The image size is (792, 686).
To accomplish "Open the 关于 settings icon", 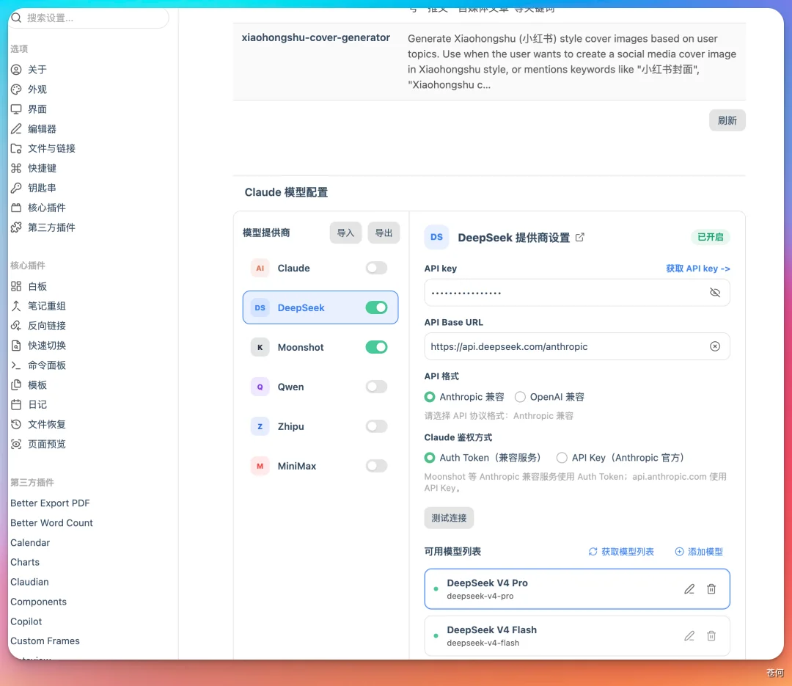I will [16, 69].
